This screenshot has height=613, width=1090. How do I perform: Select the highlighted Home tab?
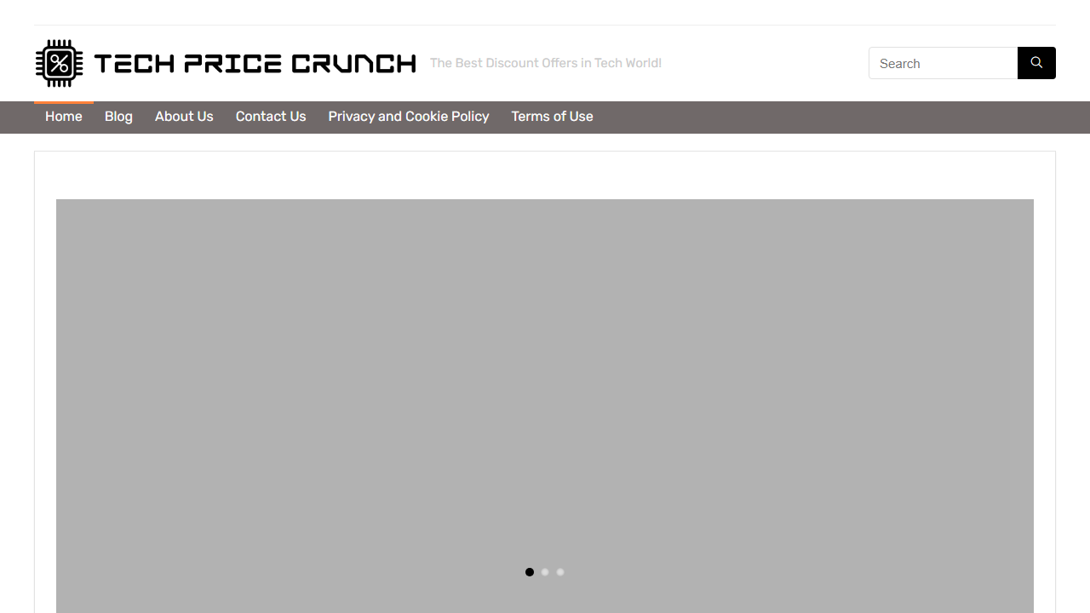tap(63, 117)
